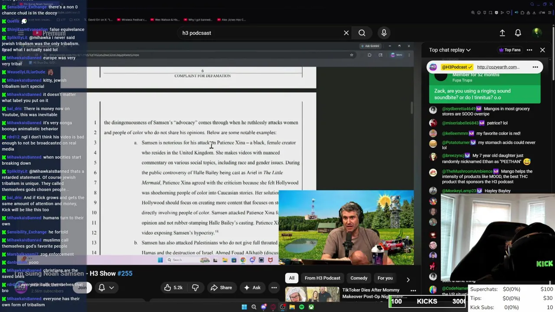Open @sydberetta4649 chat author name
This screenshot has height=312, width=555.
click(459, 109)
